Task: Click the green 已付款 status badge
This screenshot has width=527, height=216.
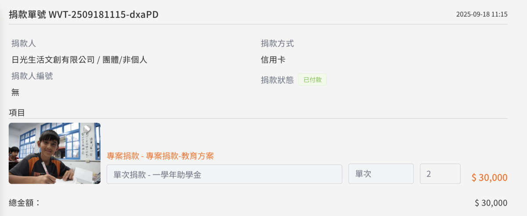Action: [x=312, y=80]
